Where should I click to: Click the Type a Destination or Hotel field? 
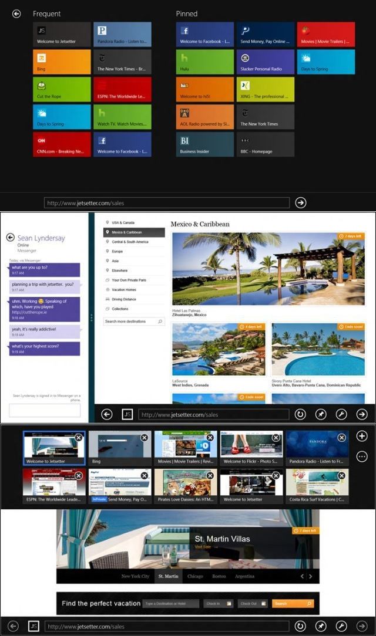tap(171, 604)
